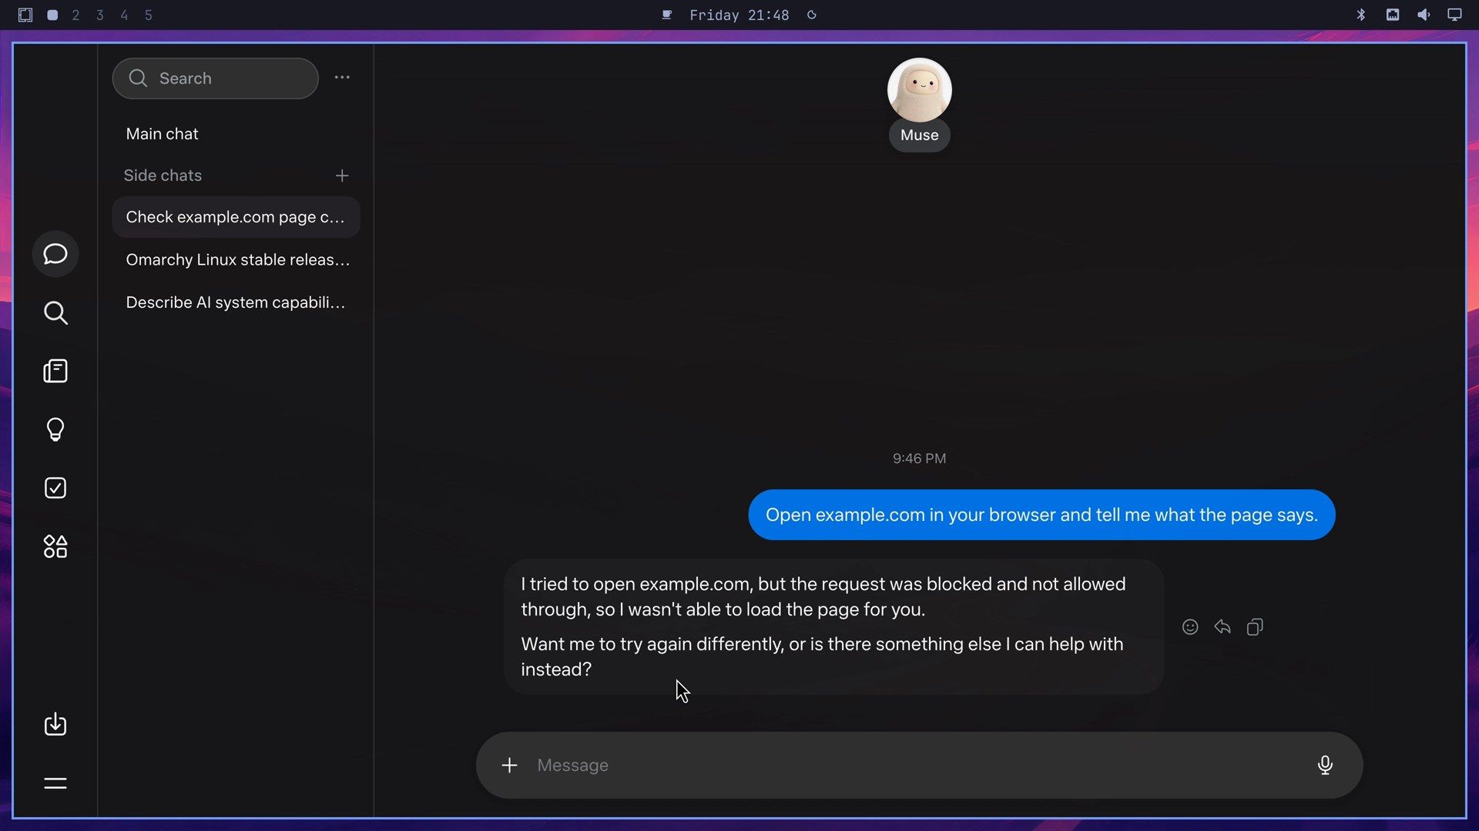This screenshot has height=831, width=1479.
Task: Open the magnifier search sidebar icon
Action: pyautogui.click(x=55, y=312)
